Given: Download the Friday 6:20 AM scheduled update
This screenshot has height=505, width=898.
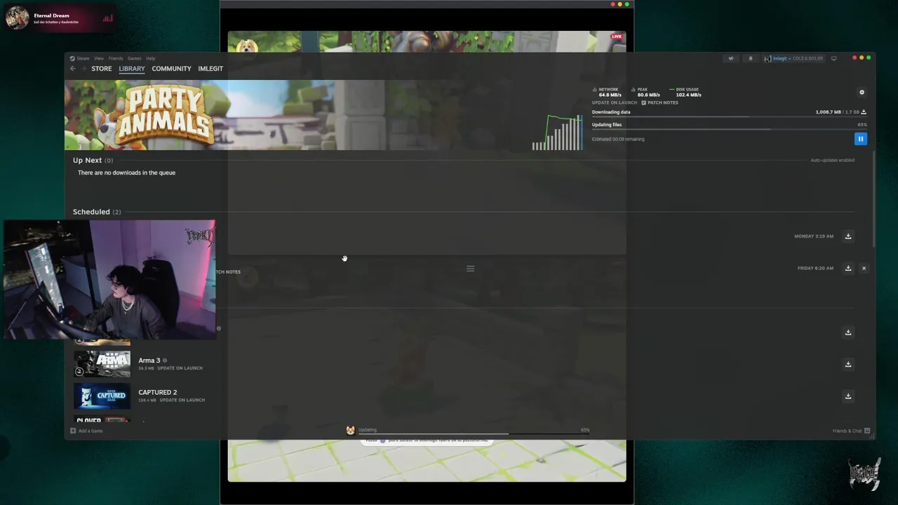Looking at the screenshot, I should point(848,268).
